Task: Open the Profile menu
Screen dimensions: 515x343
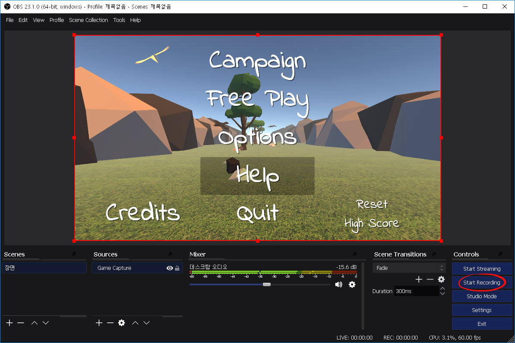Action: pos(57,20)
